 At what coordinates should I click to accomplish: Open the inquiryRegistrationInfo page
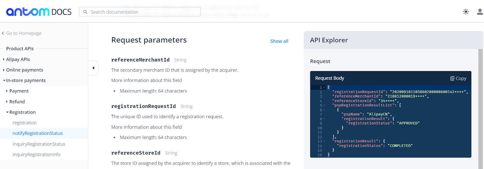[36, 154]
